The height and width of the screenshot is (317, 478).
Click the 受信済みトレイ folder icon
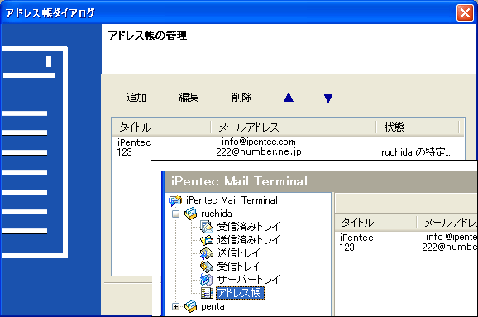coord(207,227)
